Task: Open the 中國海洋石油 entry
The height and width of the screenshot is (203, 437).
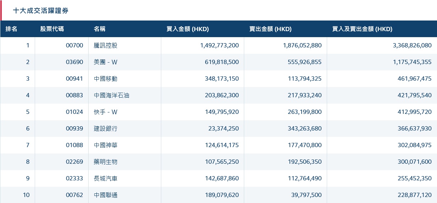Action: click(111, 95)
